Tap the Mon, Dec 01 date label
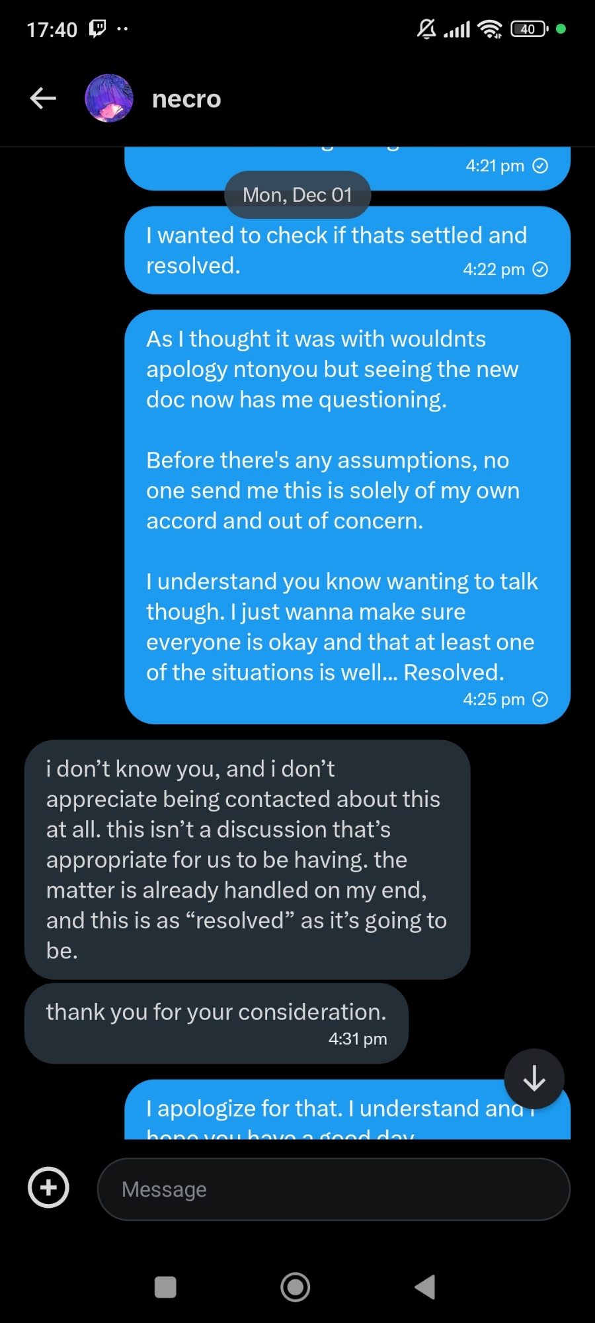The width and height of the screenshot is (595, 1323). click(x=297, y=195)
